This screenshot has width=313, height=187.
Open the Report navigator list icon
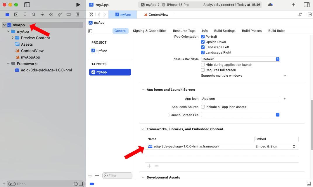click(x=78, y=14)
